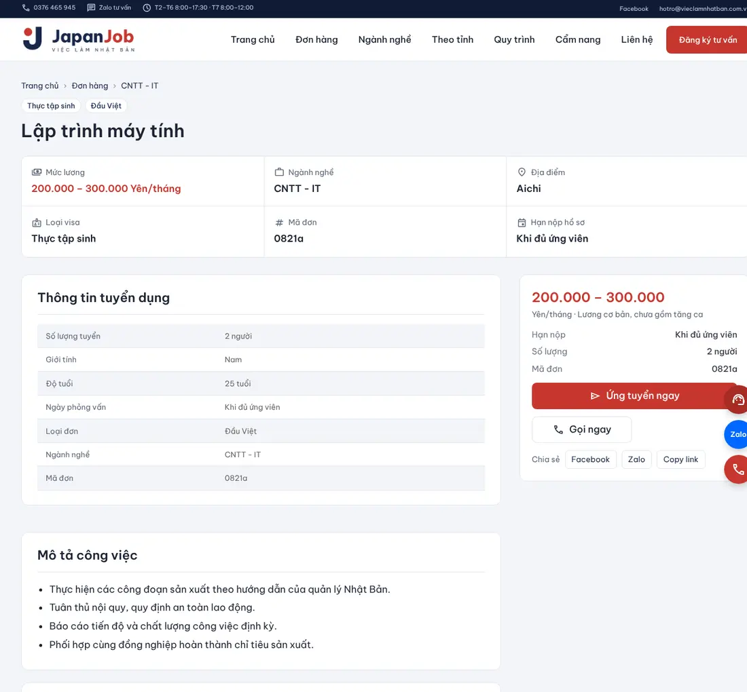This screenshot has height=692, width=747.
Task: Click the phone icon in Gọi ngay button
Action: click(x=558, y=429)
